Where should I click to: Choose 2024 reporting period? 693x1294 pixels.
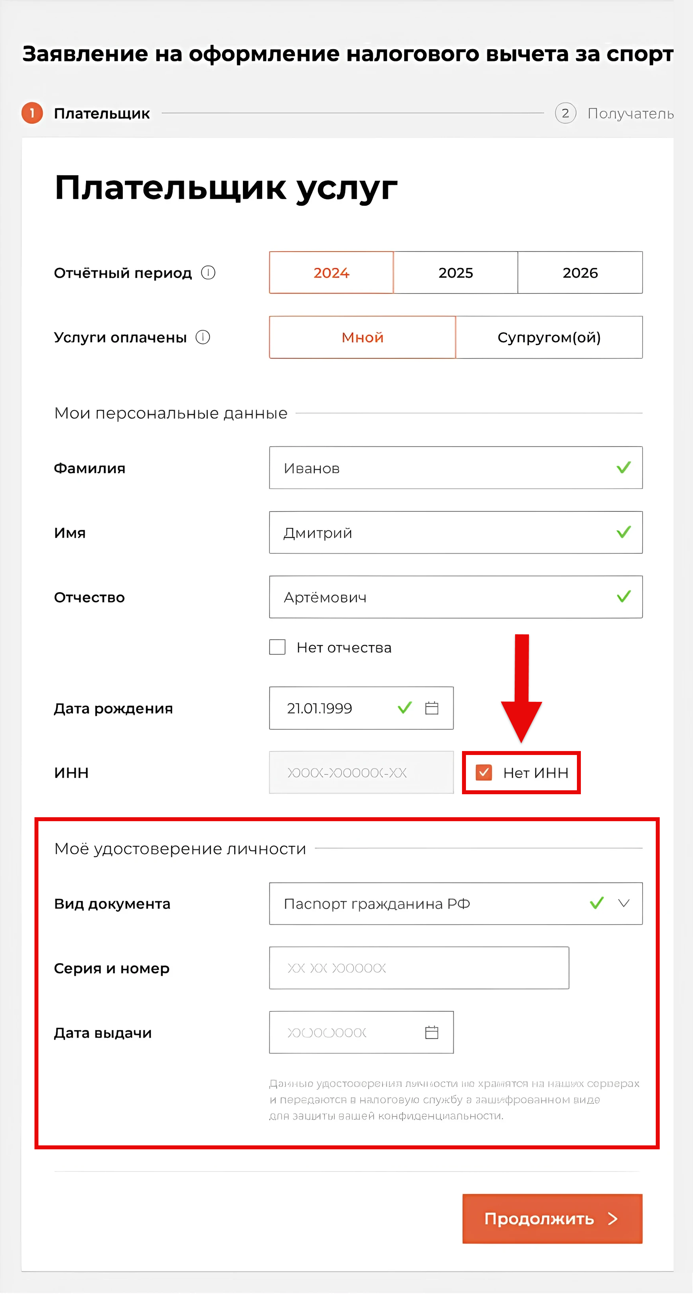point(331,273)
